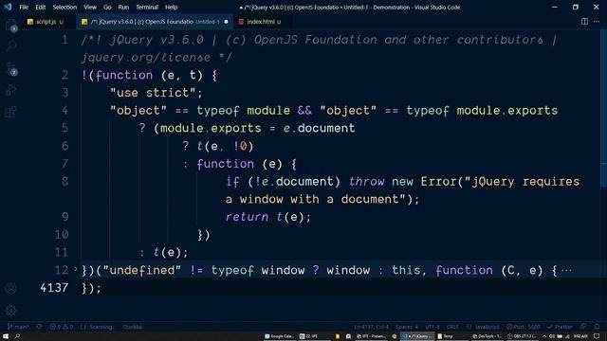Open the Run menu

coord(123,7)
